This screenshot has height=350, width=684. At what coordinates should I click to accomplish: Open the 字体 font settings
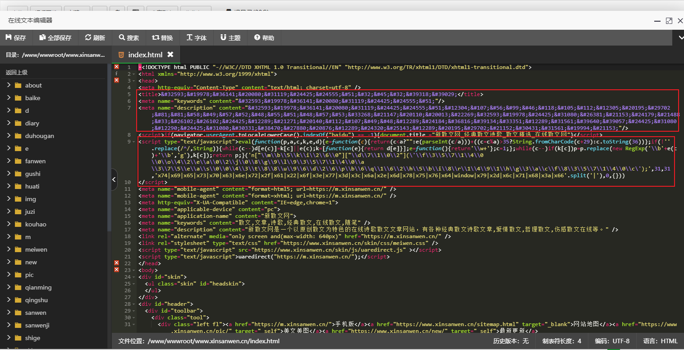click(196, 38)
